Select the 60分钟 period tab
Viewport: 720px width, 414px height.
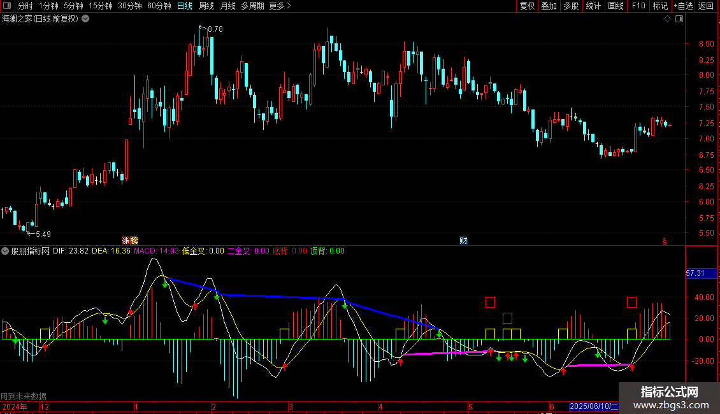pos(159,6)
